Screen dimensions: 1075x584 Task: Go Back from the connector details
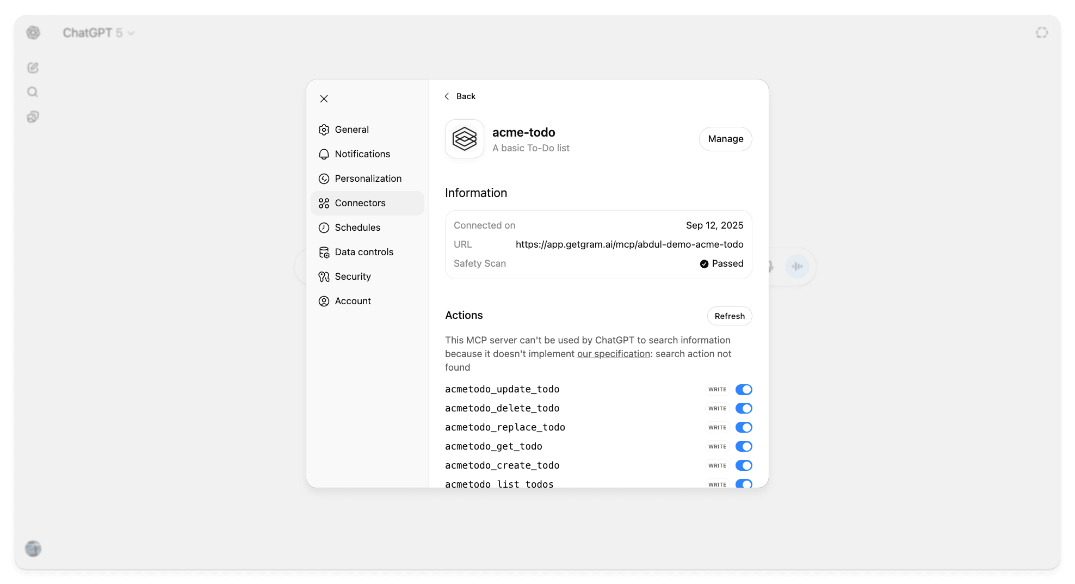(460, 96)
